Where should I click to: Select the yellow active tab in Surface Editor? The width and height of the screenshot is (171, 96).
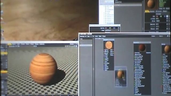tap(147, 11)
